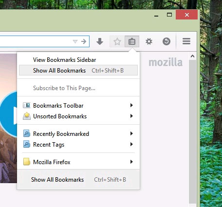Click the Mozilla Firefox folder icon
Screen dimensions: 222x207
(27, 162)
